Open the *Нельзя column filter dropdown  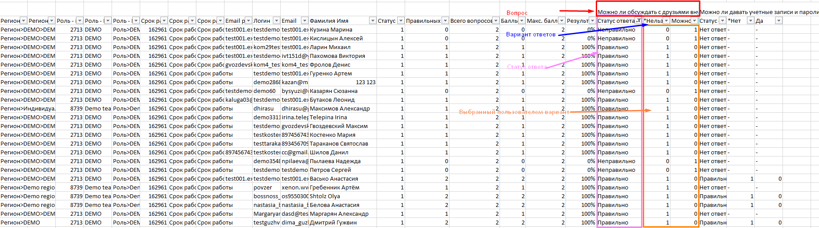pos(666,21)
